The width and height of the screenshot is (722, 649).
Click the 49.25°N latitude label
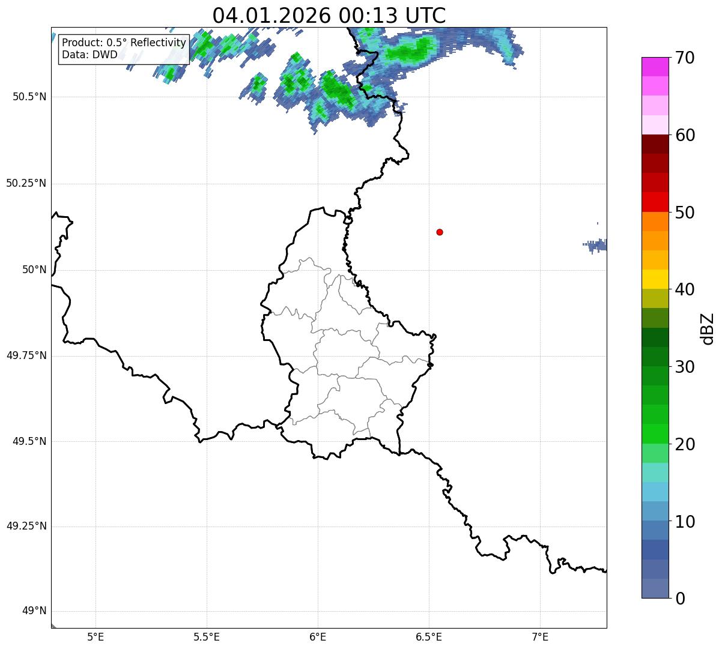point(26,526)
